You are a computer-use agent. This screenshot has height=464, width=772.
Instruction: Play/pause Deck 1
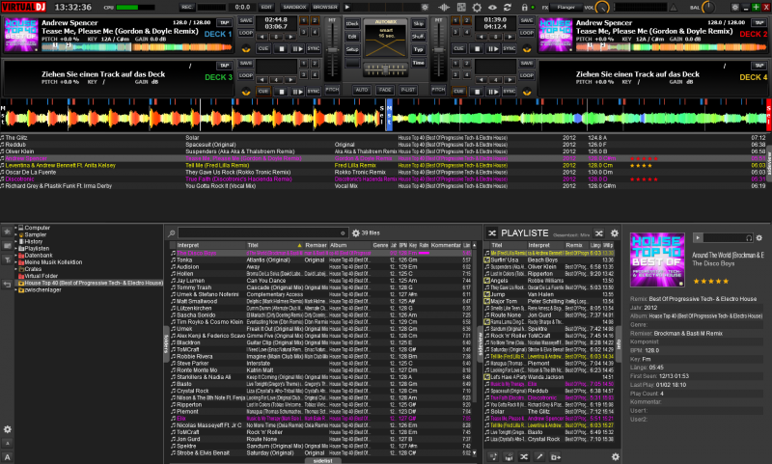297,48
